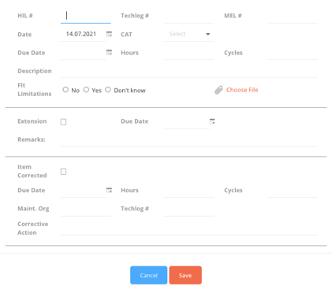Tick the Item Corrected checkbox
The image size is (332, 290).
click(63, 172)
